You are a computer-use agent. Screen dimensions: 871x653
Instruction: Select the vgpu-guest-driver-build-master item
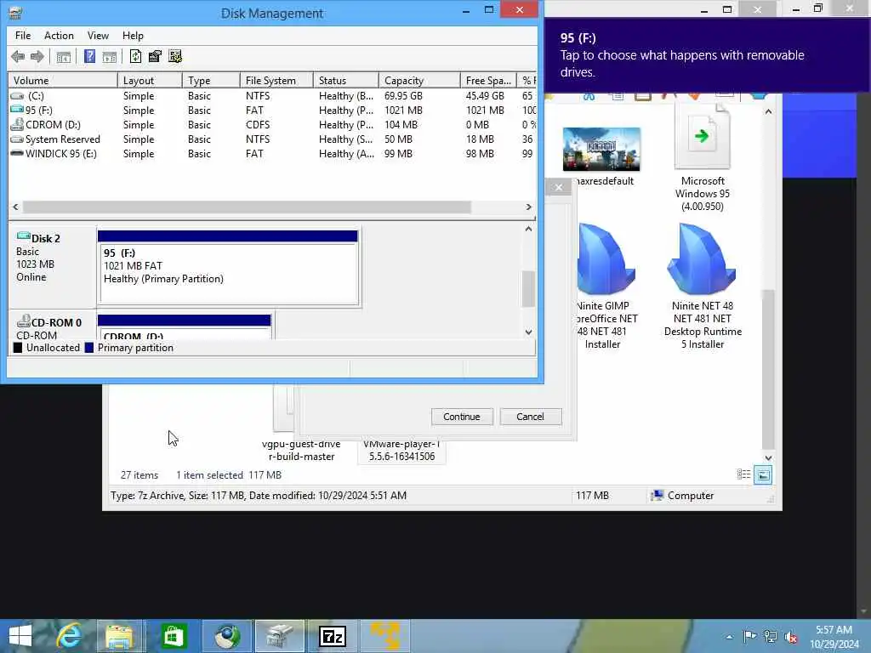pos(301,451)
